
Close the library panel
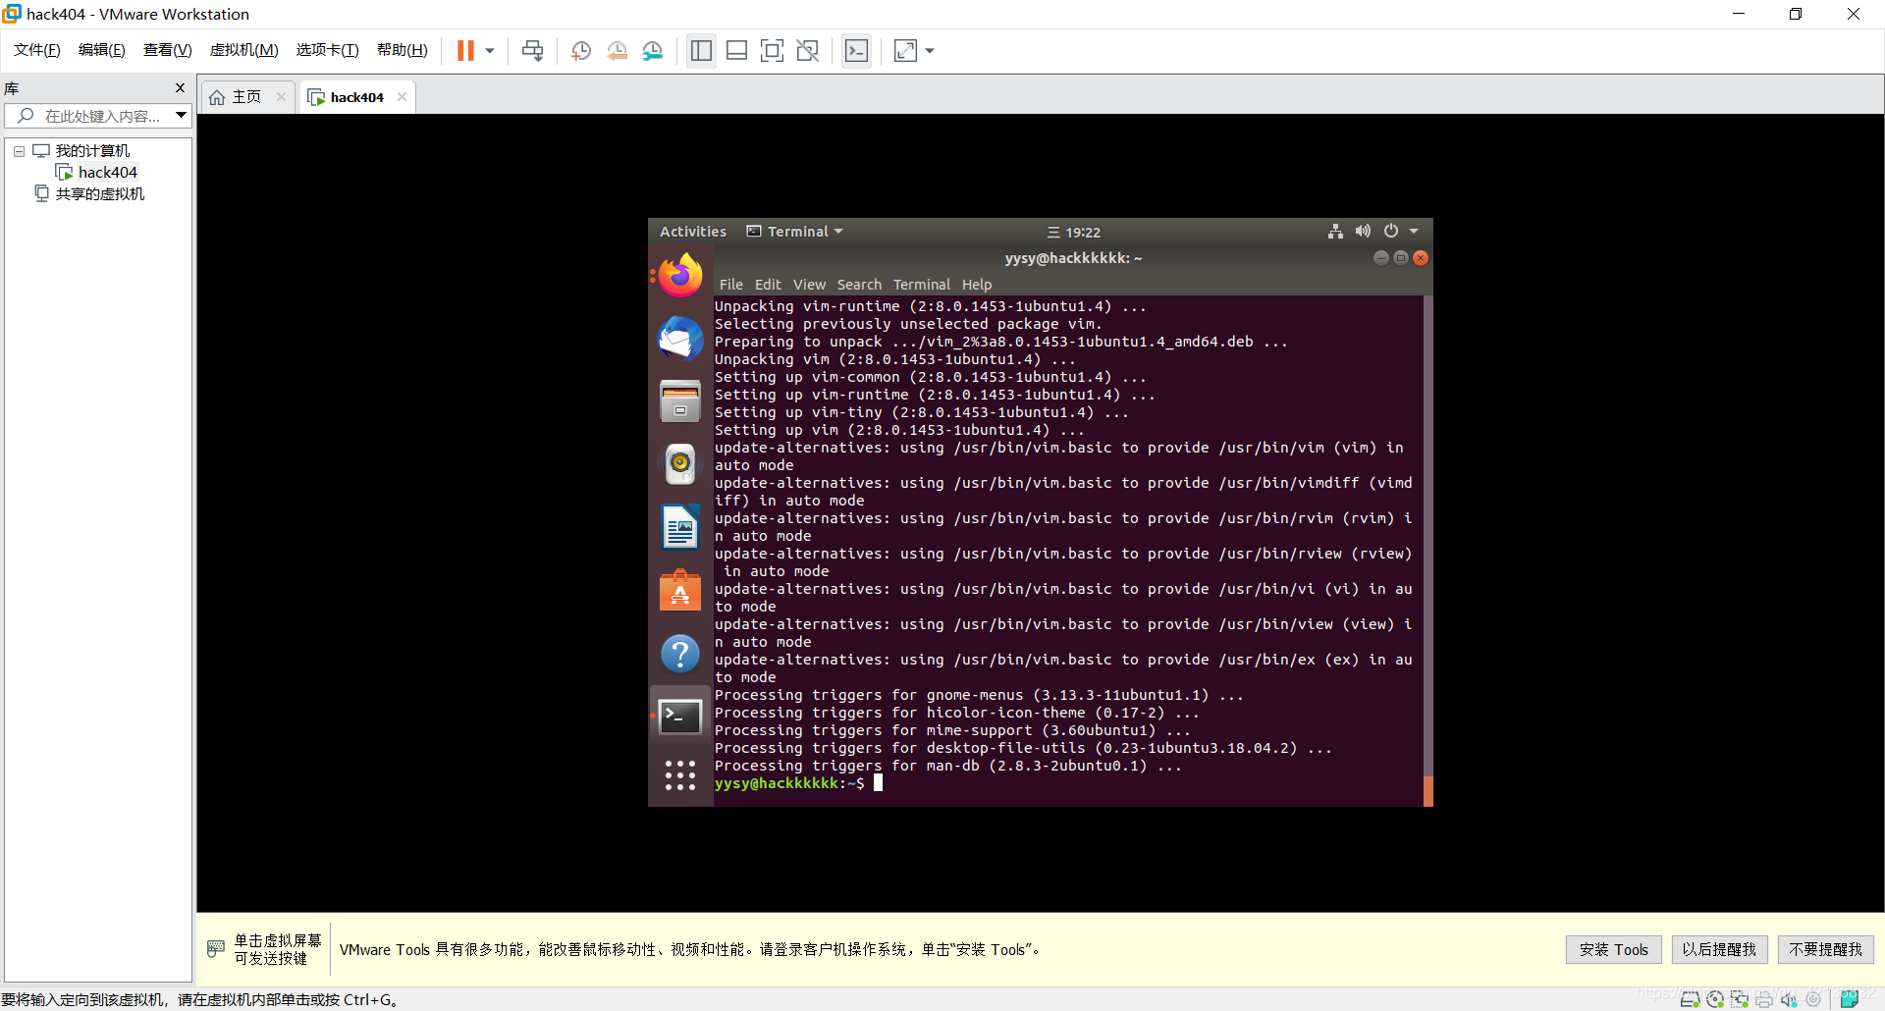(180, 88)
